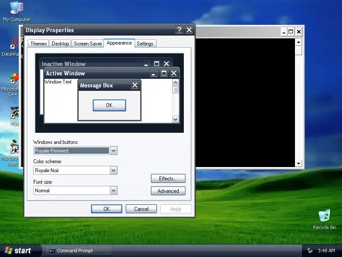Open the Screen Saver tab
This screenshot has width=342, height=257.
(x=88, y=44)
